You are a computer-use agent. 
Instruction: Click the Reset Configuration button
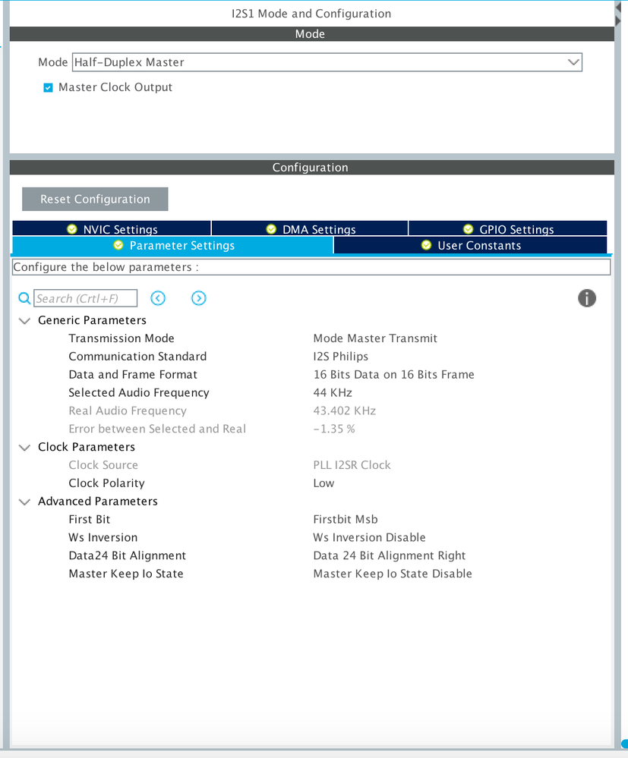point(96,199)
